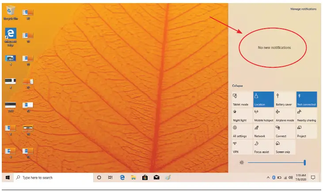
Task: Toggle Focus assist quick action
Action: point(263,147)
